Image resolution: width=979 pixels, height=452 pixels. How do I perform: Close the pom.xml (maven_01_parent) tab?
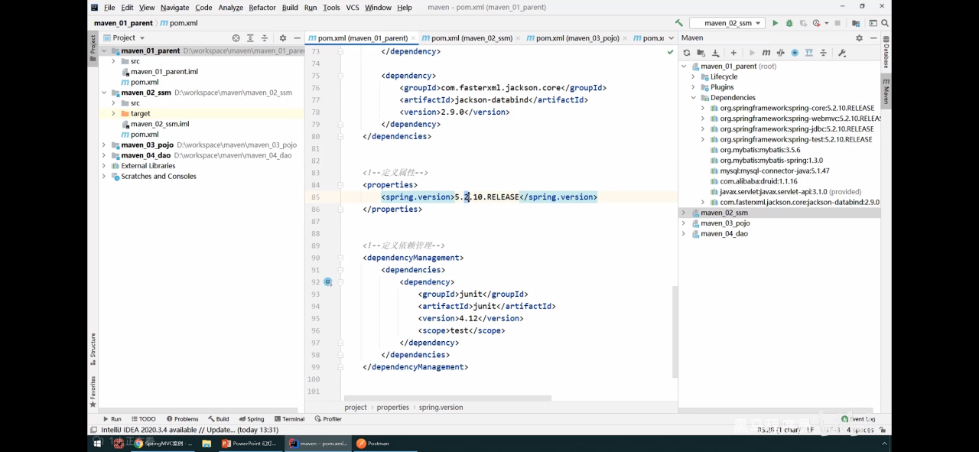coord(413,37)
